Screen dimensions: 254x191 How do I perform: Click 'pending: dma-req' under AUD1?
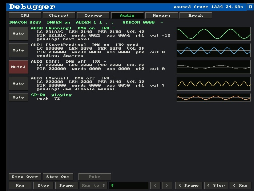(60, 56)
